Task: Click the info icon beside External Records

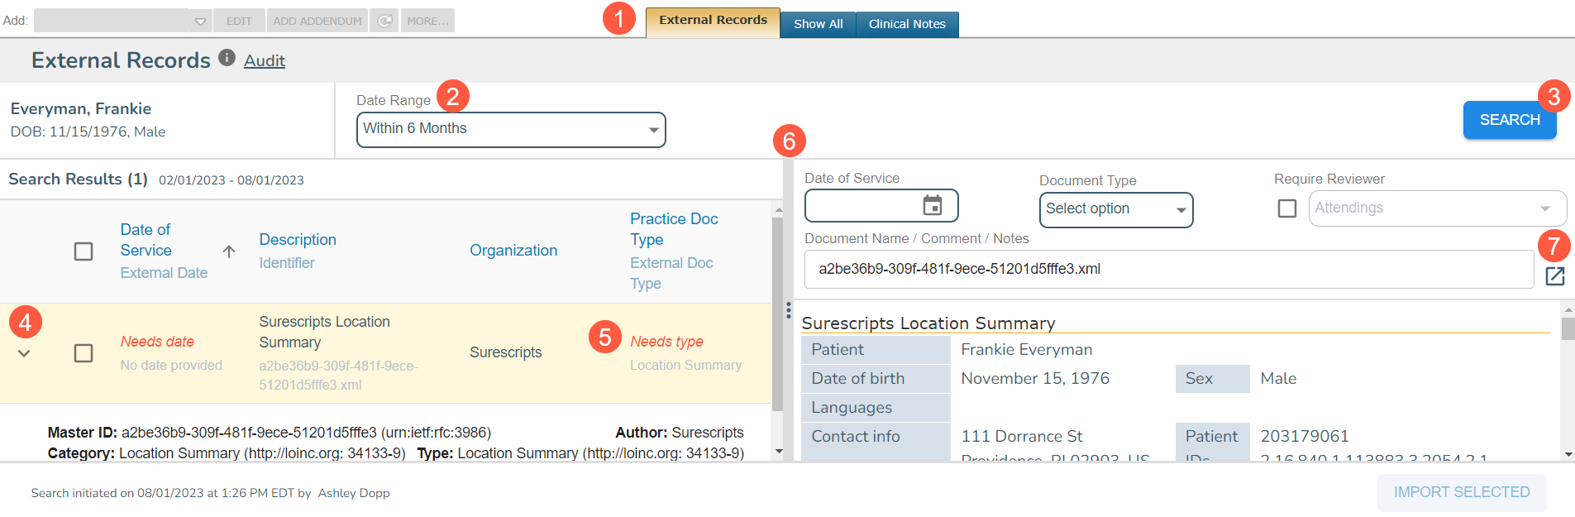Action: (227, 58)
